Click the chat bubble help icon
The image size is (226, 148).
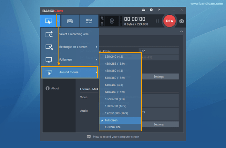coord(89,137)
